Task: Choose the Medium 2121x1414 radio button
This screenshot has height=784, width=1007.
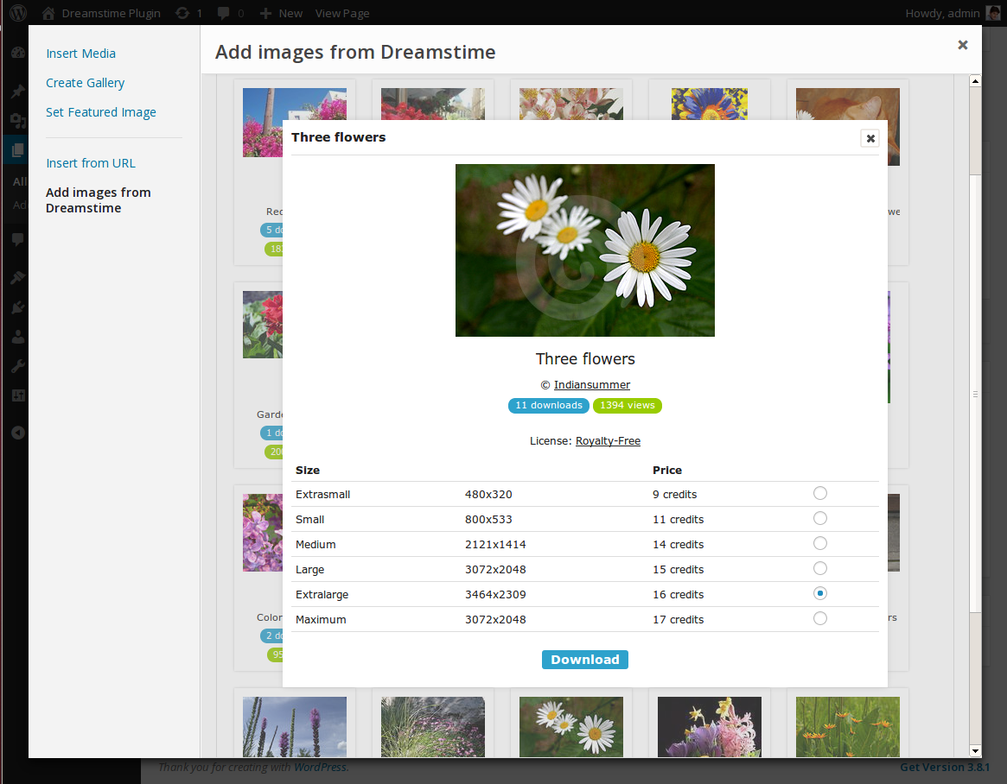Action: [819, 543]
